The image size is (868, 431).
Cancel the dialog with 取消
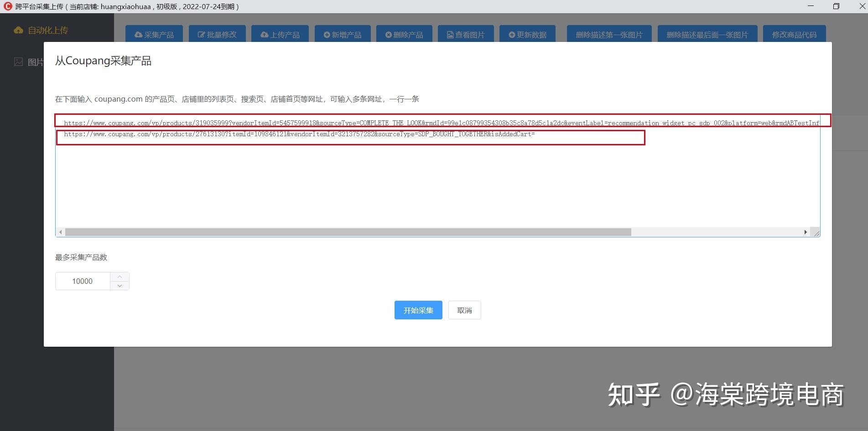pos(464,310)
